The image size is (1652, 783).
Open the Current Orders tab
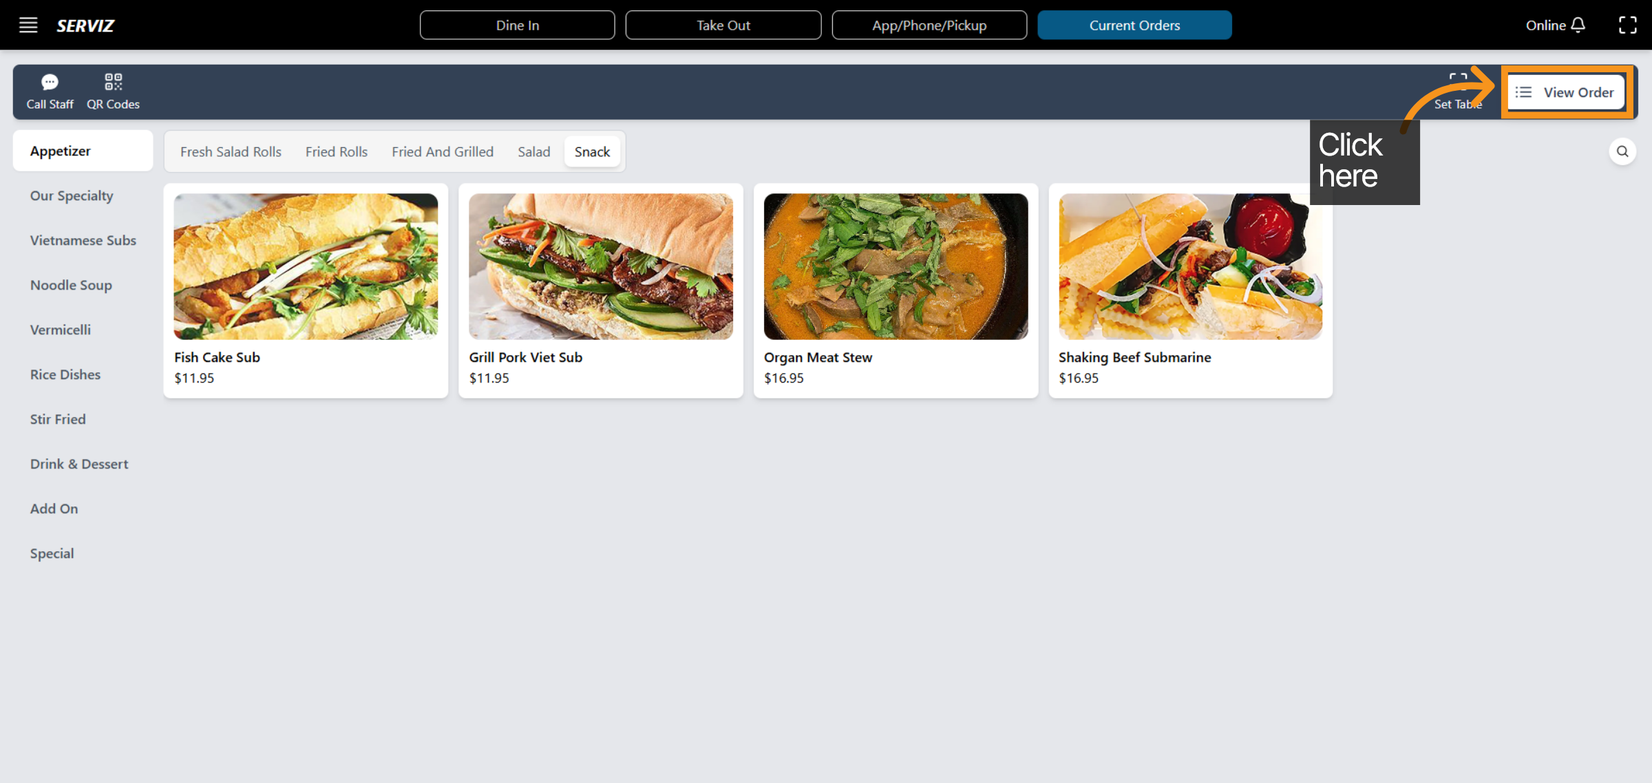1134,25
